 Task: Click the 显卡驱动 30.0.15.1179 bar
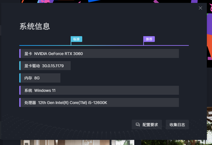tap(45, 66)
